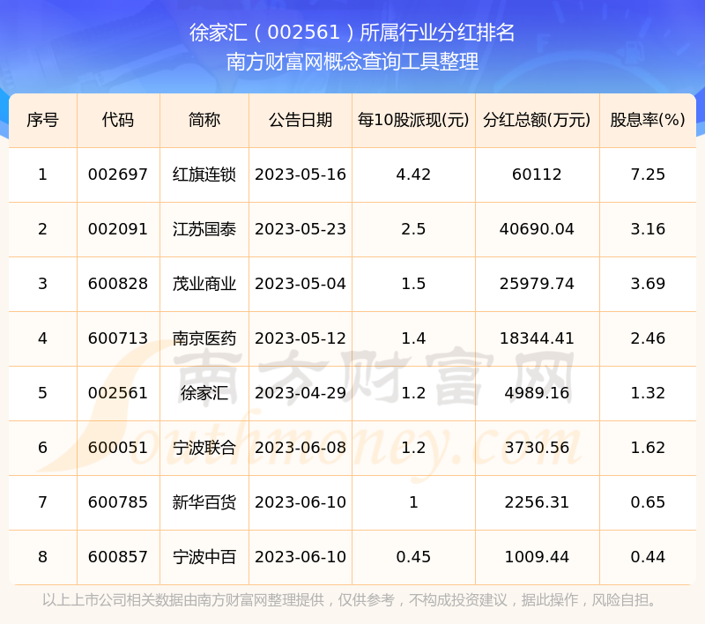Click the 新华百货 stock name
This screenshot has height=624, width=705.
204,502
